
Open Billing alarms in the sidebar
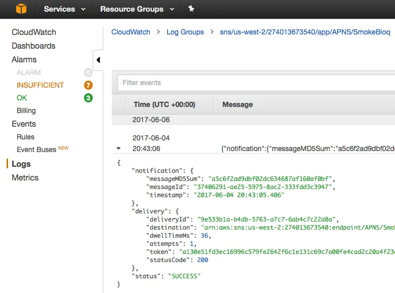point(26,111)
